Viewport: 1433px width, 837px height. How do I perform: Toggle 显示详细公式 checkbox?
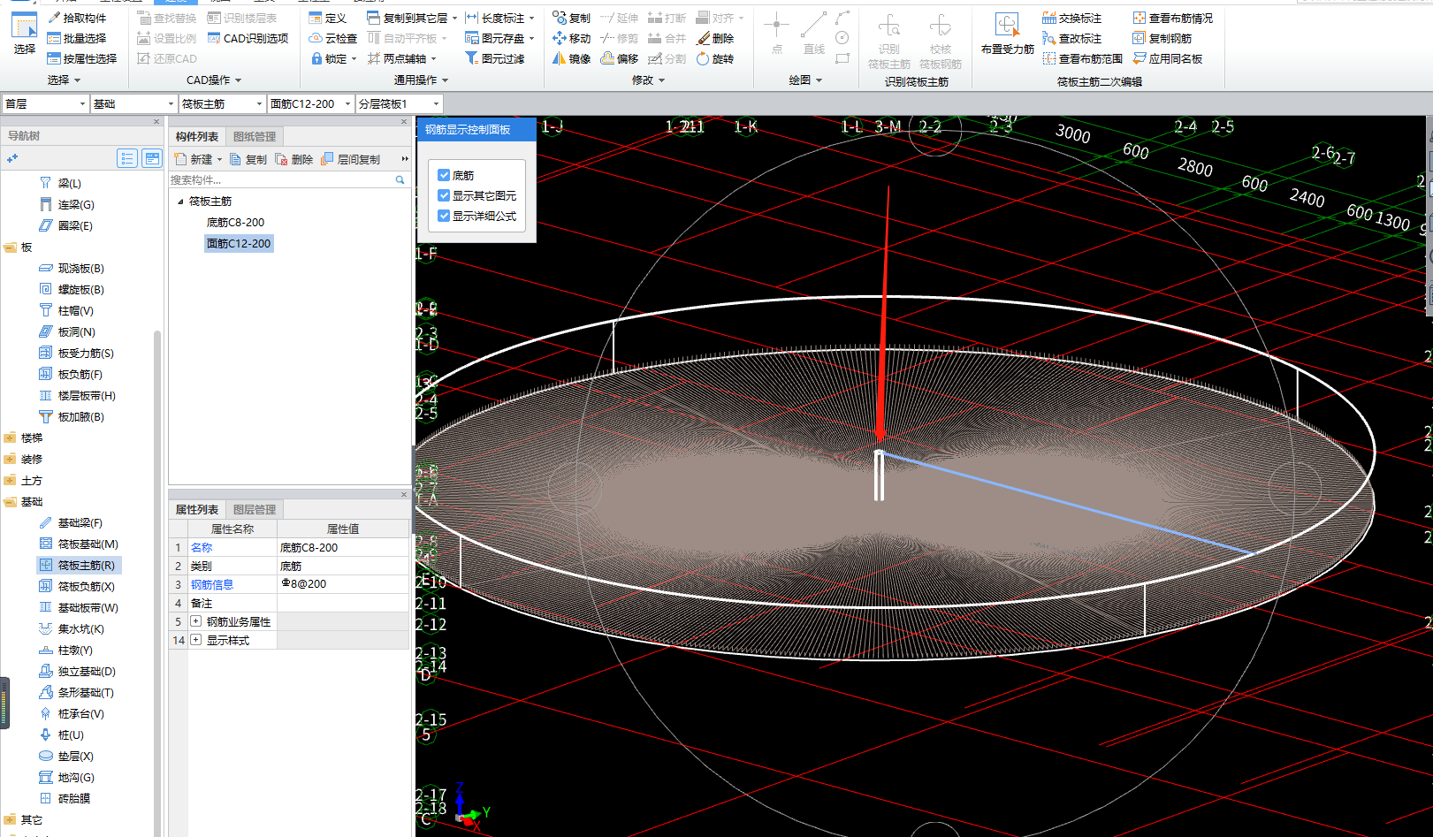[x=444, y=216]
